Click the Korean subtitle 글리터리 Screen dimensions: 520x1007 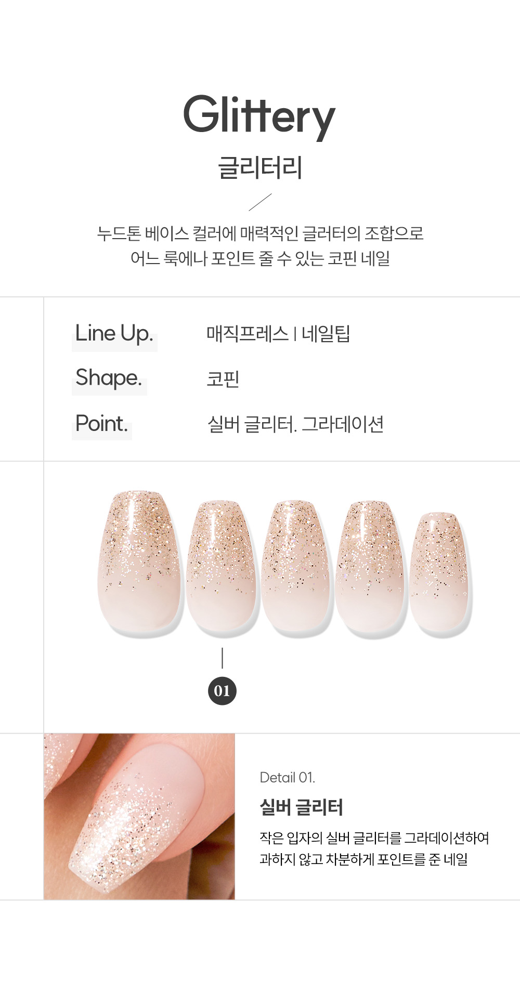[260, 167]
